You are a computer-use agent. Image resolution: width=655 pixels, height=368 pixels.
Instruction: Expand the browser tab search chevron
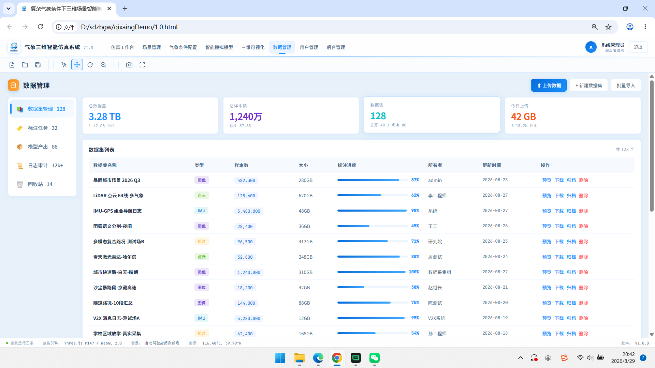tap(9, 9)
